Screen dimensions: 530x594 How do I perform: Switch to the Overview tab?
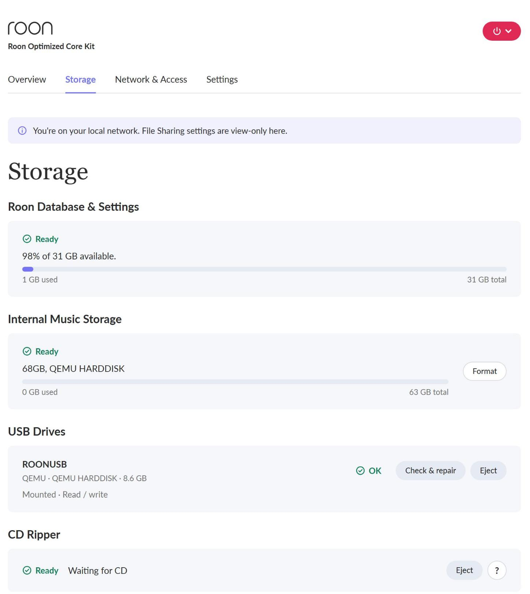click(27, 80)
